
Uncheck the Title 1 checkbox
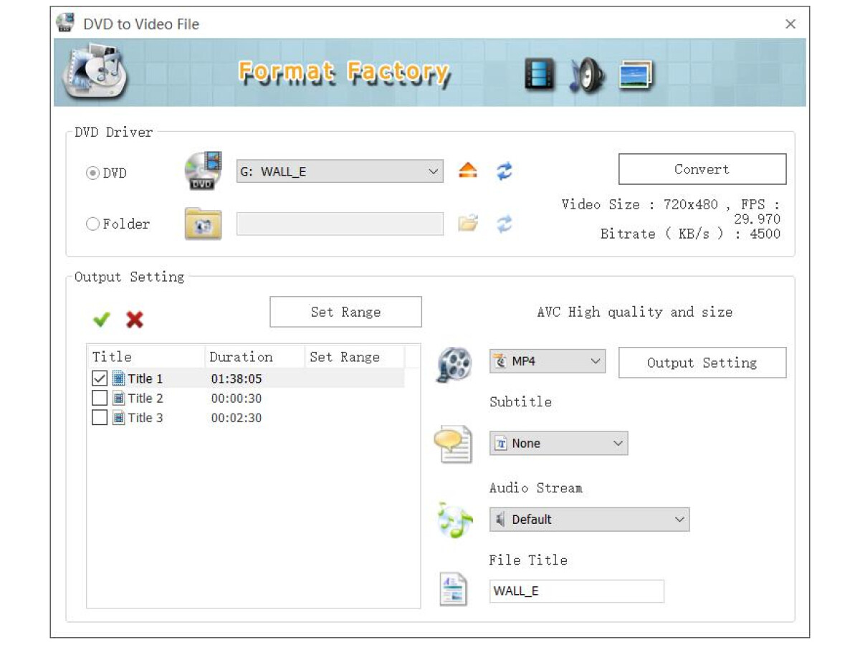(100, 378)
